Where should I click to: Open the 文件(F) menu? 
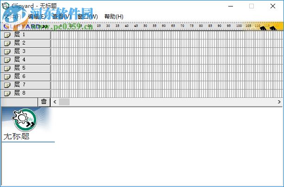(13, 17)
